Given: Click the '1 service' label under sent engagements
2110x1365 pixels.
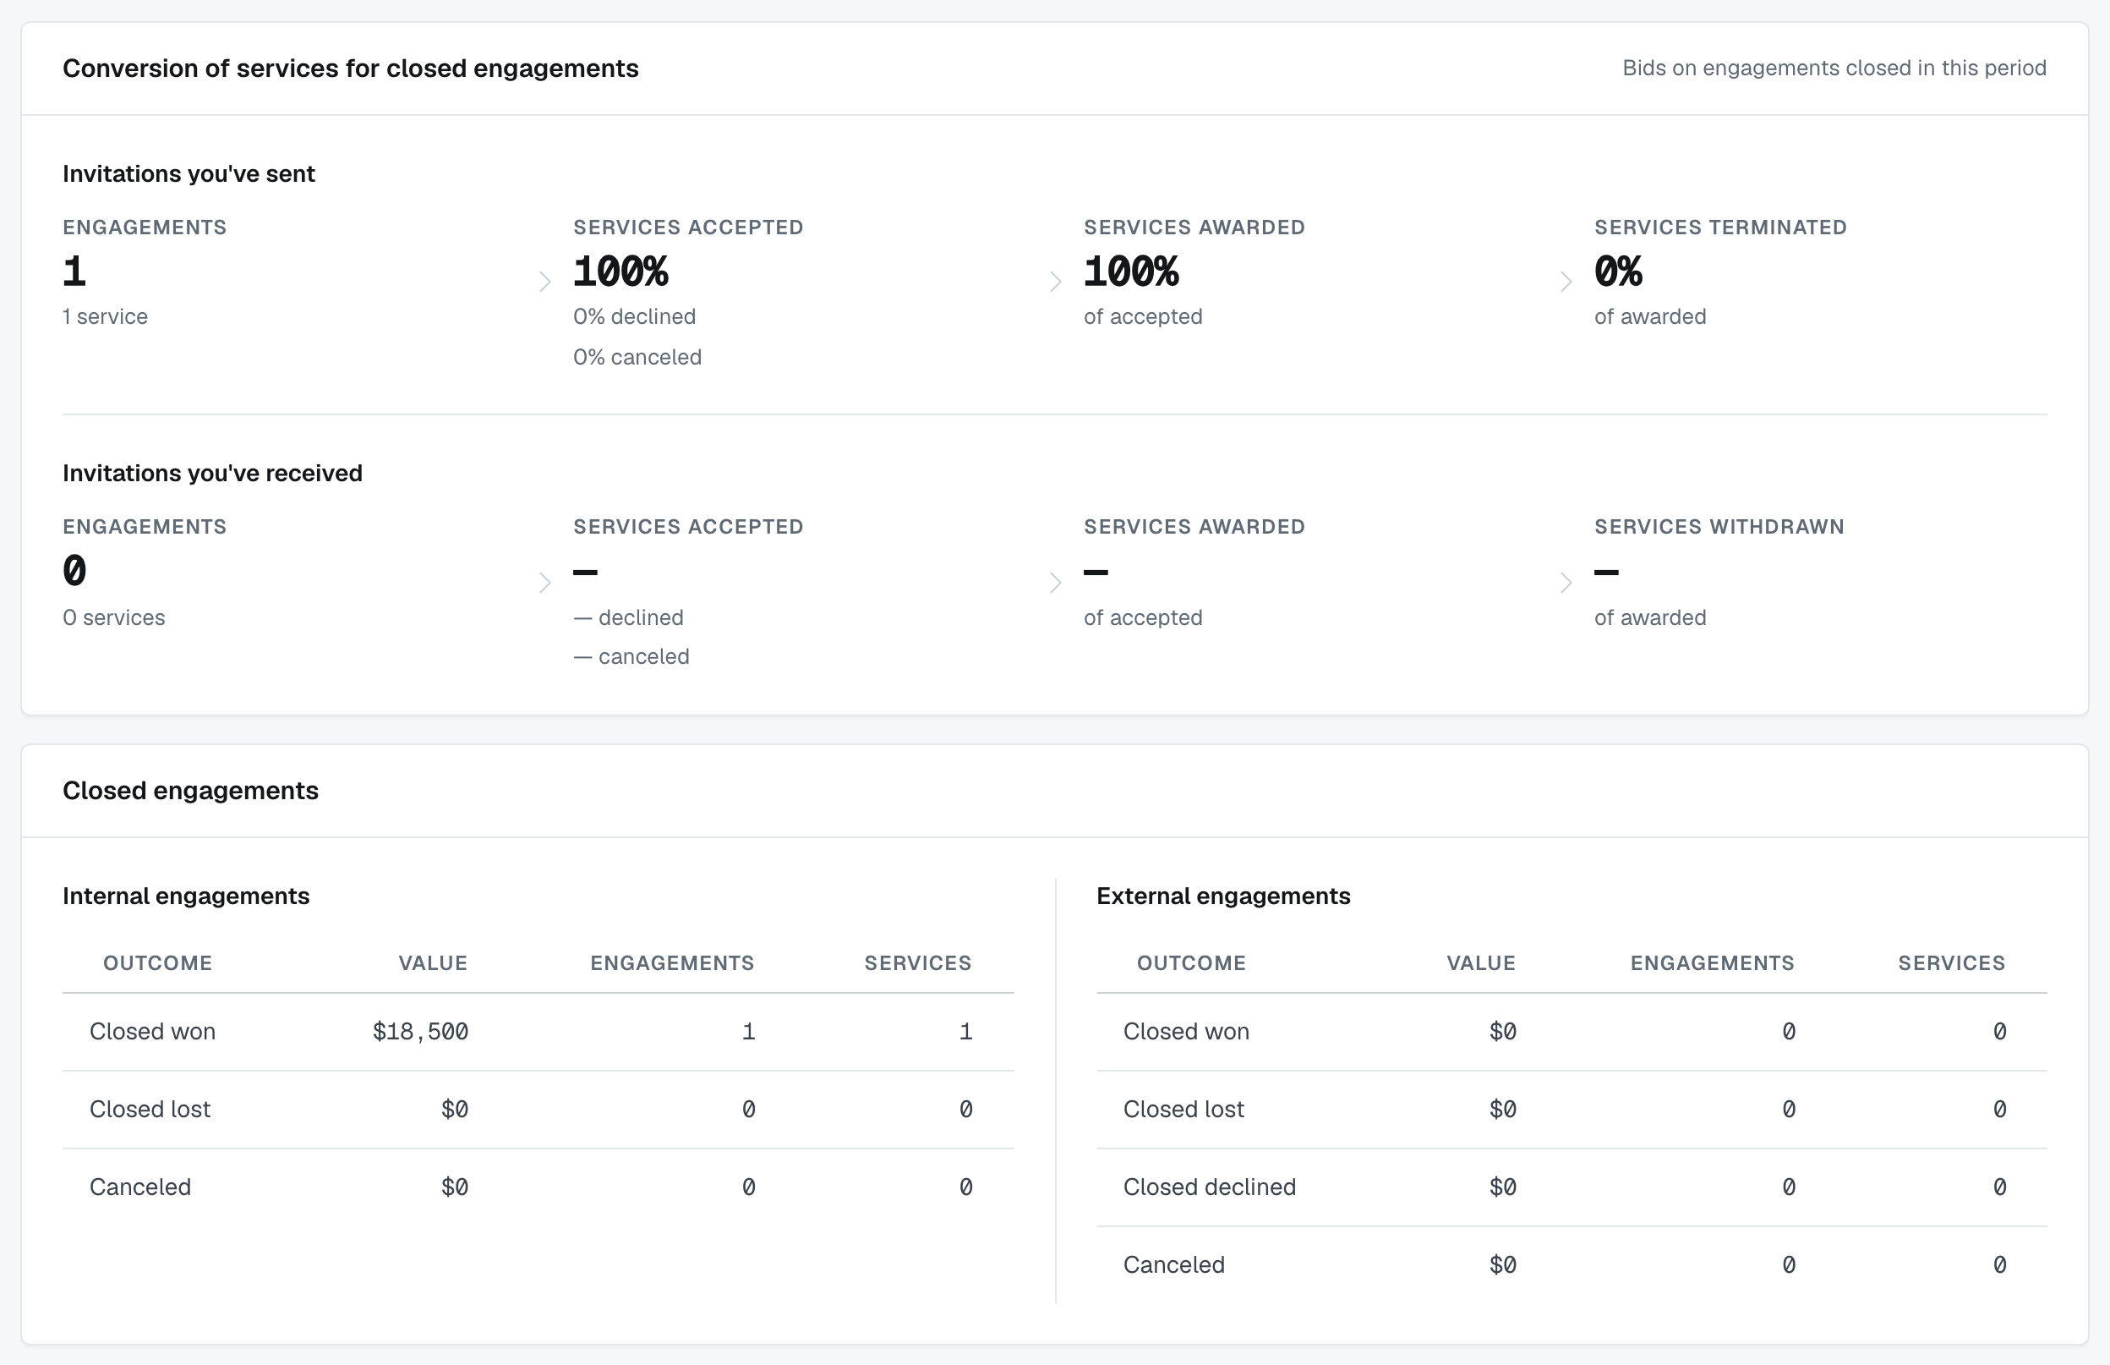Looking at the screenshot, I should (x=106, y=316).
